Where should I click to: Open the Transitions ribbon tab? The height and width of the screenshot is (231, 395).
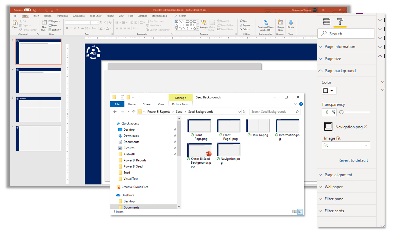coord(62,16)
